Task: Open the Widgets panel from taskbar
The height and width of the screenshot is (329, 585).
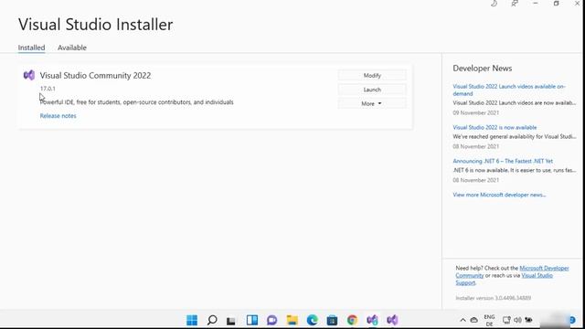Action: click(x=252, y=320)
